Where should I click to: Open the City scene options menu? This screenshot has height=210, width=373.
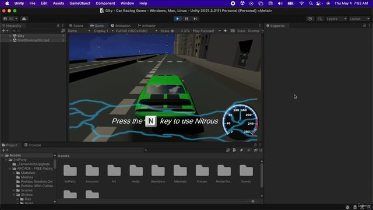(x=63, y=36)
